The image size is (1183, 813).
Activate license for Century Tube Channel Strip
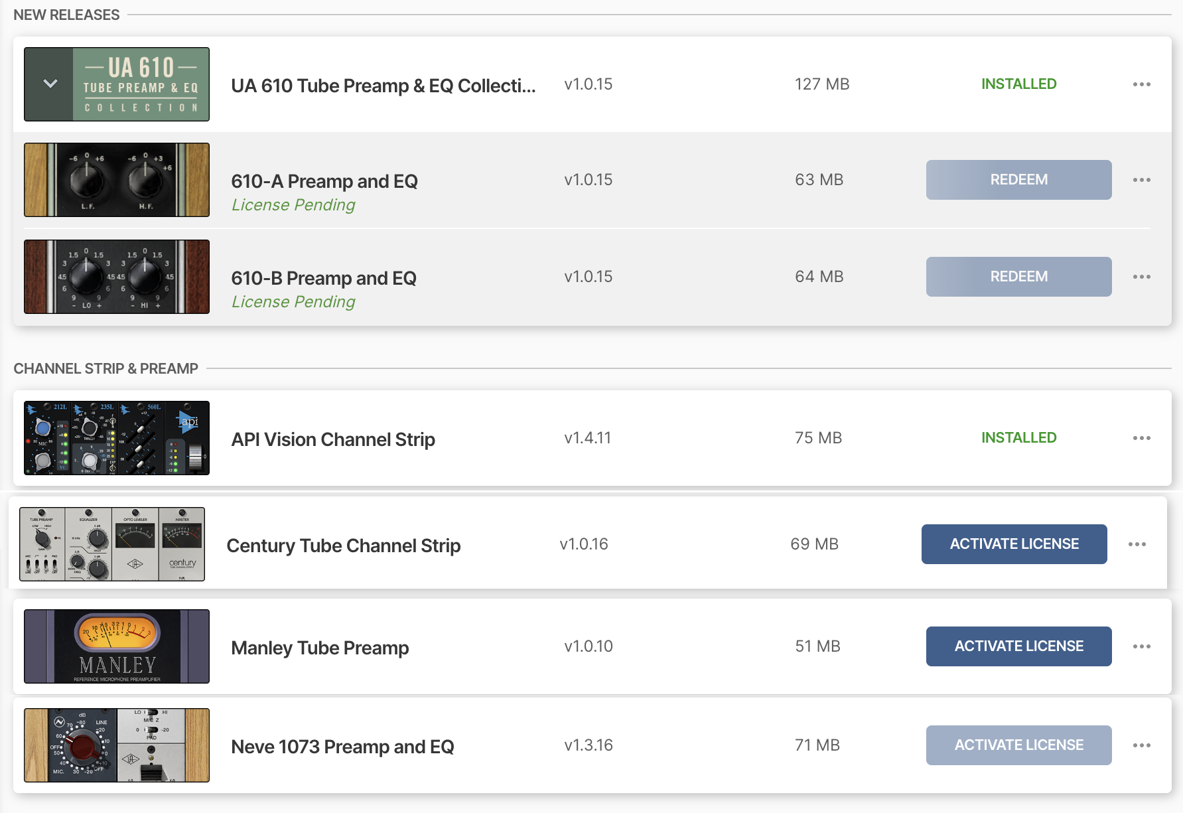1014,544
